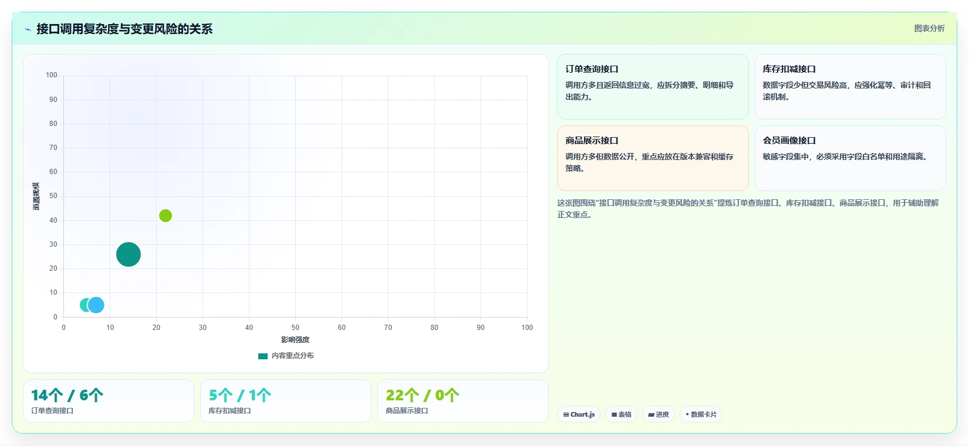Image resolution: width=969 pixels, height=446 pixels.
Task: Toggle the 内容重点分布 legend swatch
Action: pos(263,356)
